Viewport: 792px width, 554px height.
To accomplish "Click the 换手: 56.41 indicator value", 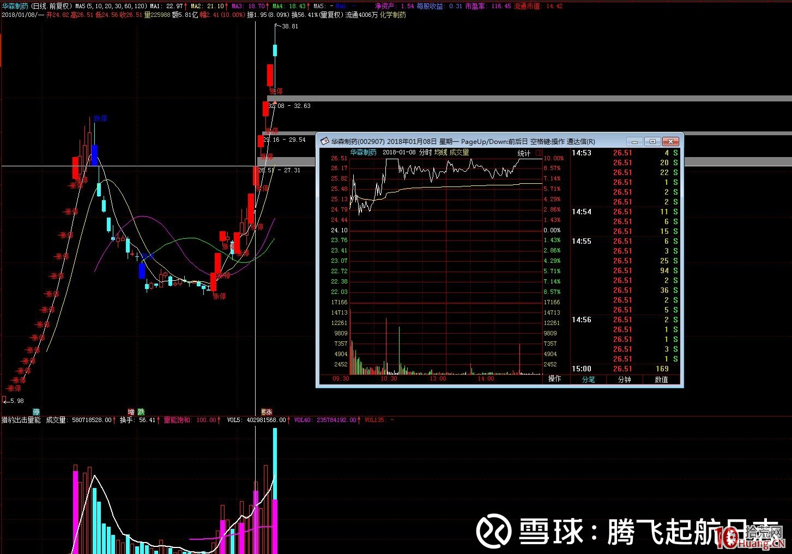I will 140,420.
